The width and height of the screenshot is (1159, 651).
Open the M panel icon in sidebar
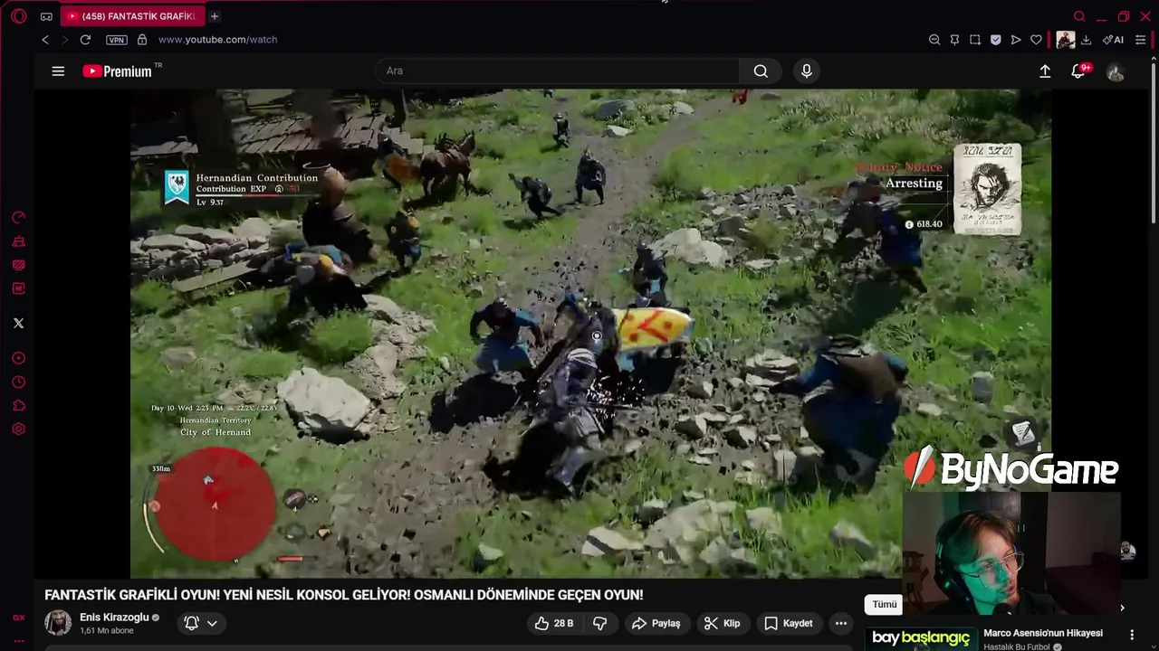coord(18,288)
